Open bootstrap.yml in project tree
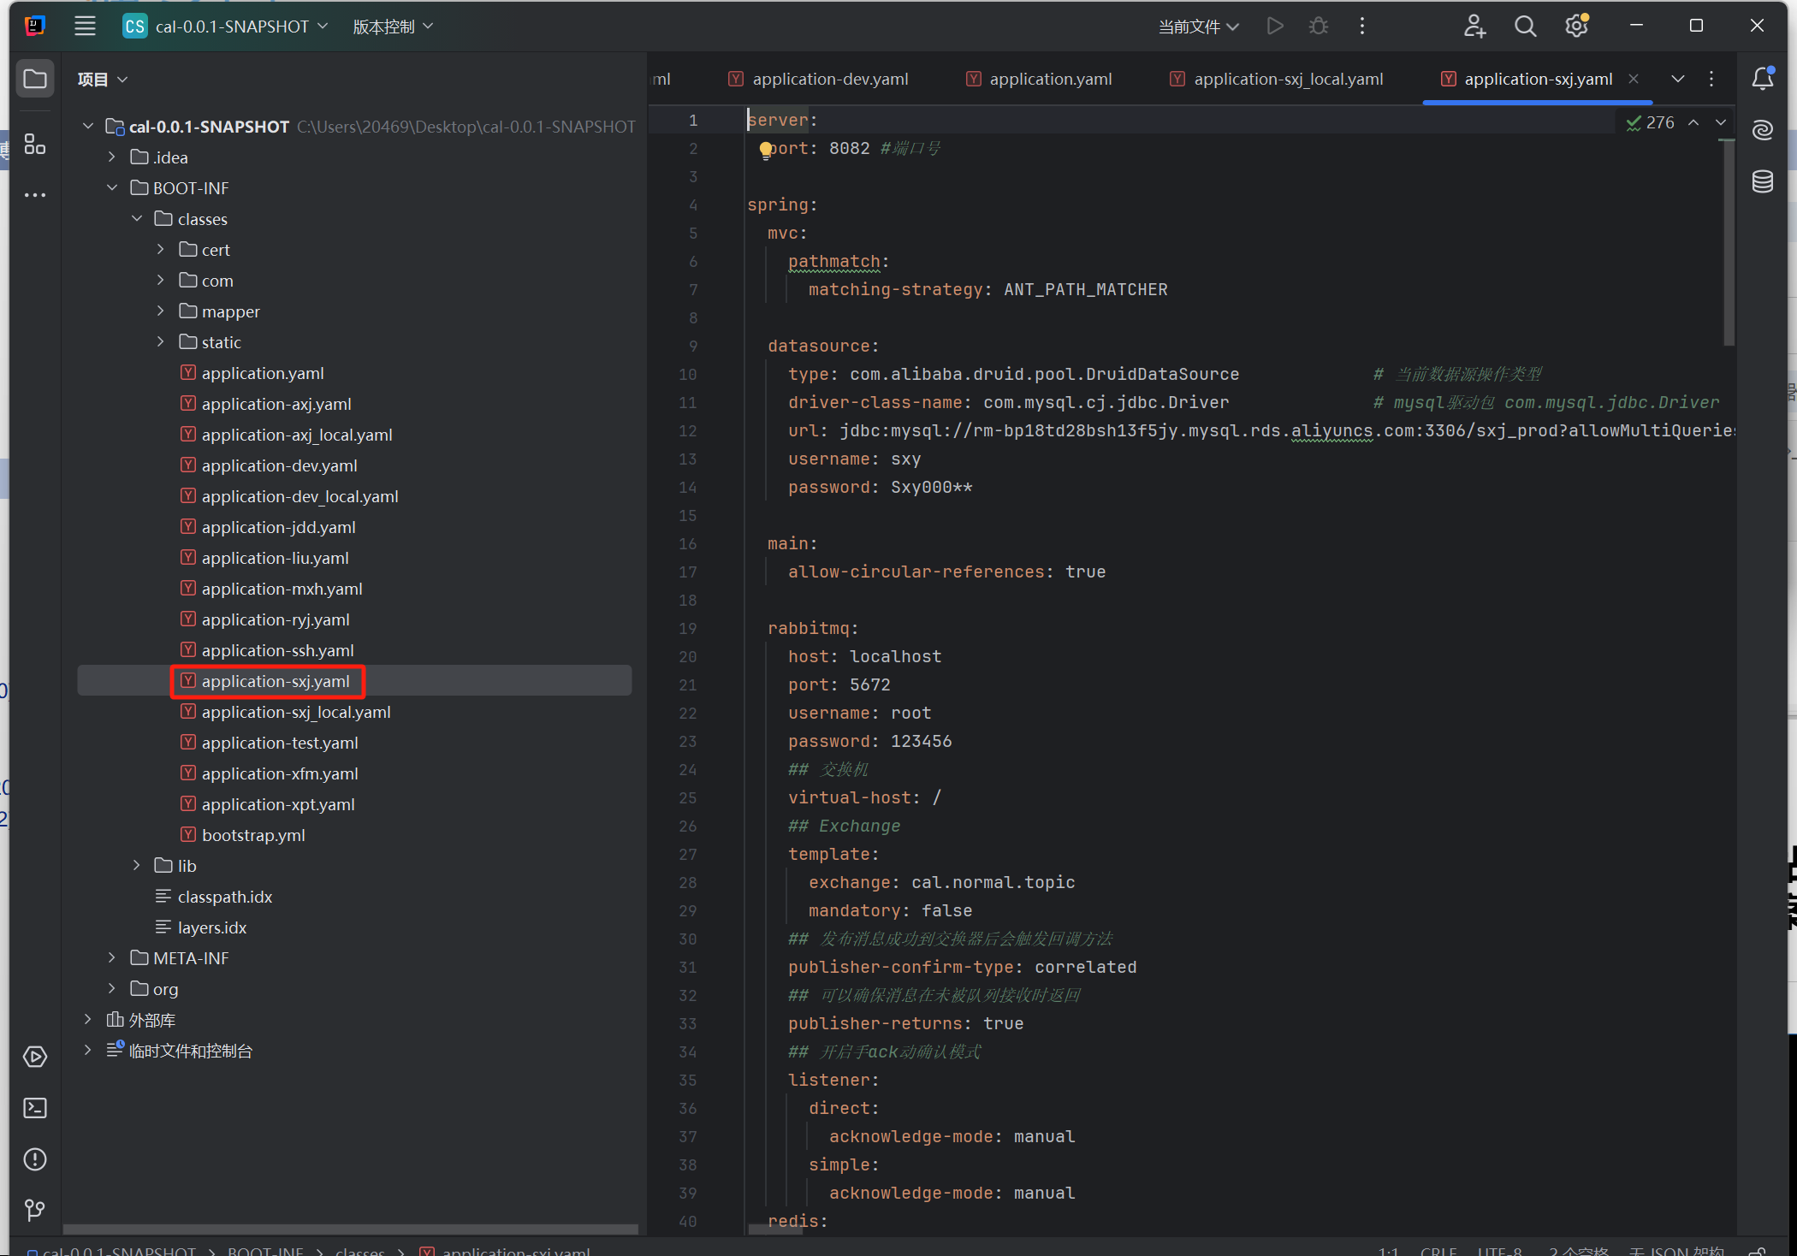This screenshot has width=1797, height=1256. (253, 835)
